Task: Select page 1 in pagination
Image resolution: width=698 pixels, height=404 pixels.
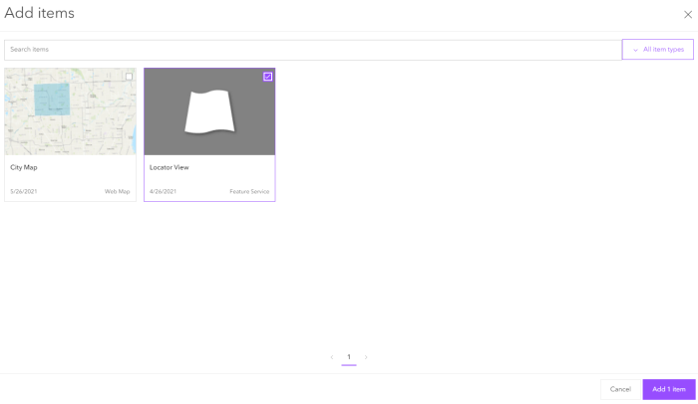Action: 349,357
